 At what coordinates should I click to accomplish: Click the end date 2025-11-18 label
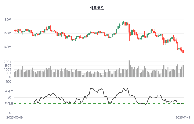tap(183, 117)
